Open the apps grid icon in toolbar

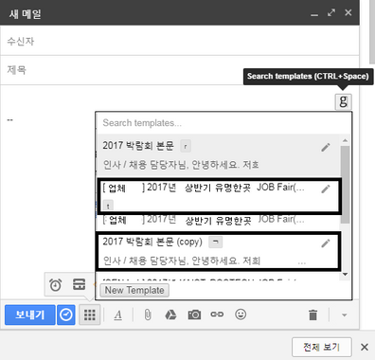(90, 315)
